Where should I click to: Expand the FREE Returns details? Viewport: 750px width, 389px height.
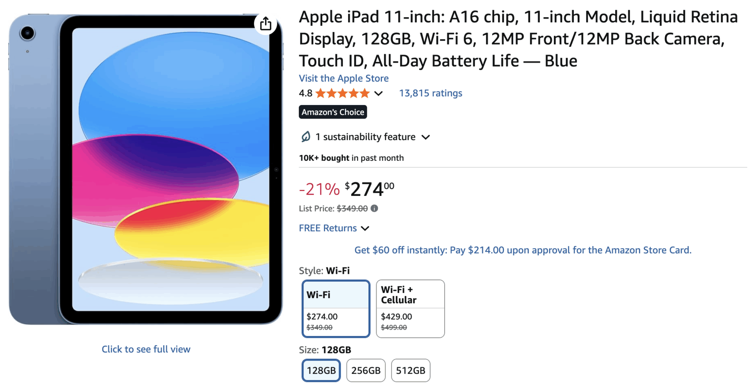366,228
